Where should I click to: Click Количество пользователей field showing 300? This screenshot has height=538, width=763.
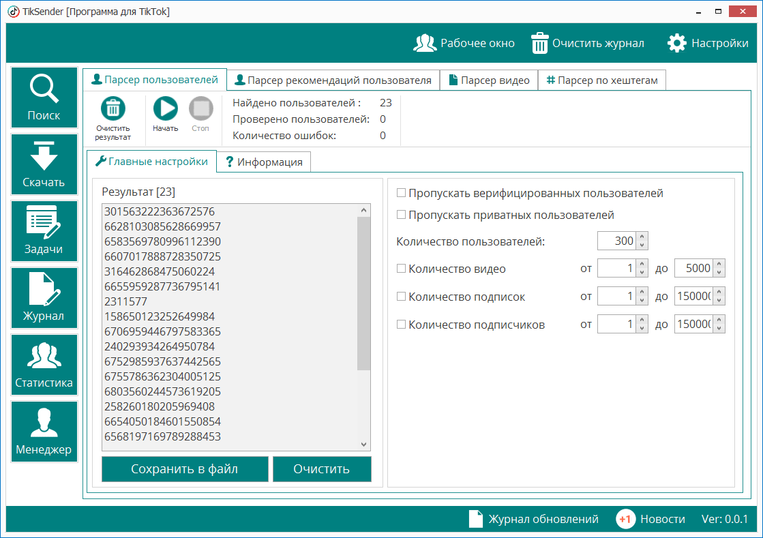(617, 241)
